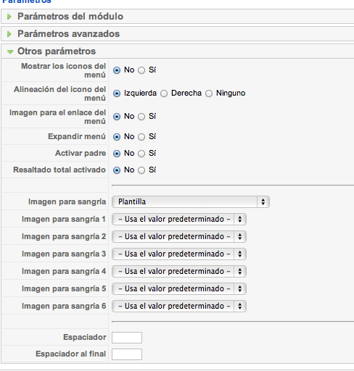Click the Espaciador al final text field
The height and width of the screenshot is (371, 354).
tap(127, 354)
